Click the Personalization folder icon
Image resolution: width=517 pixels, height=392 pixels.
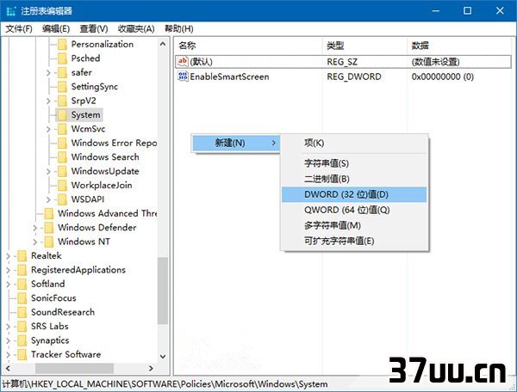pyautogui.click(x=62, y=45)
